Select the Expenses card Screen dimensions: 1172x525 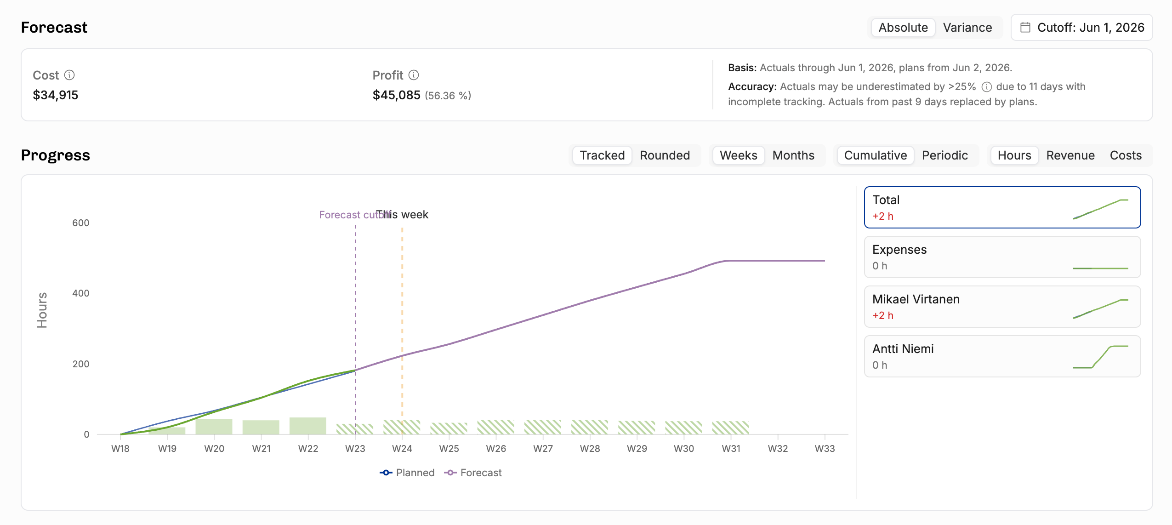(1002, 257)
